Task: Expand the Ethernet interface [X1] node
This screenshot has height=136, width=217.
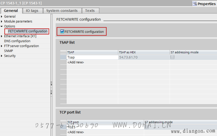Action: pos(2,36)
